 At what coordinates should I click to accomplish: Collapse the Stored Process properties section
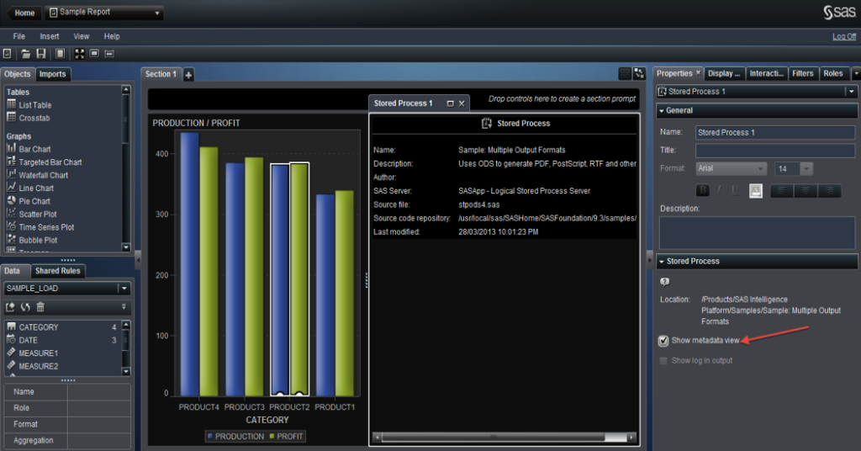point(662,262)
